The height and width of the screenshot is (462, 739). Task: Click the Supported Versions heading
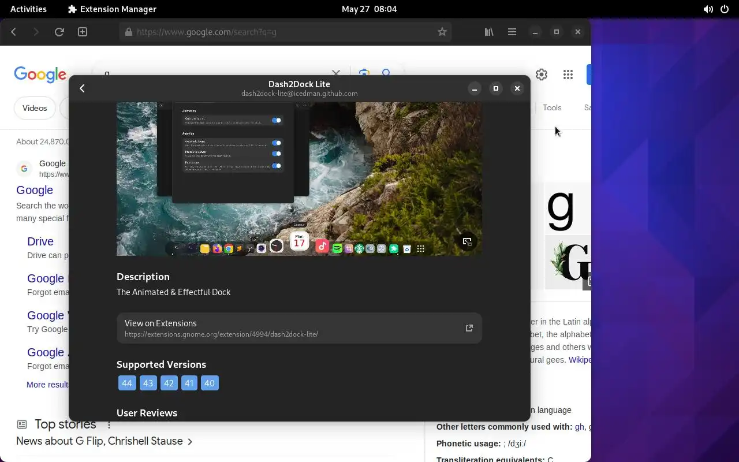(x=161, y=364)
